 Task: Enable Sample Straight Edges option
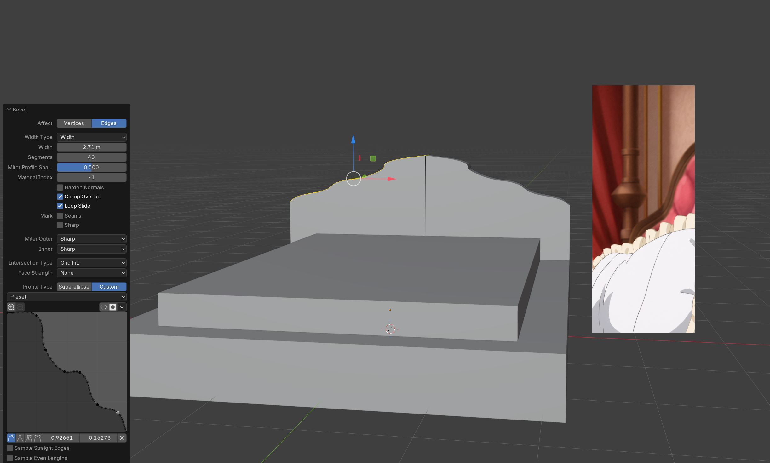(x=10, y=448)
